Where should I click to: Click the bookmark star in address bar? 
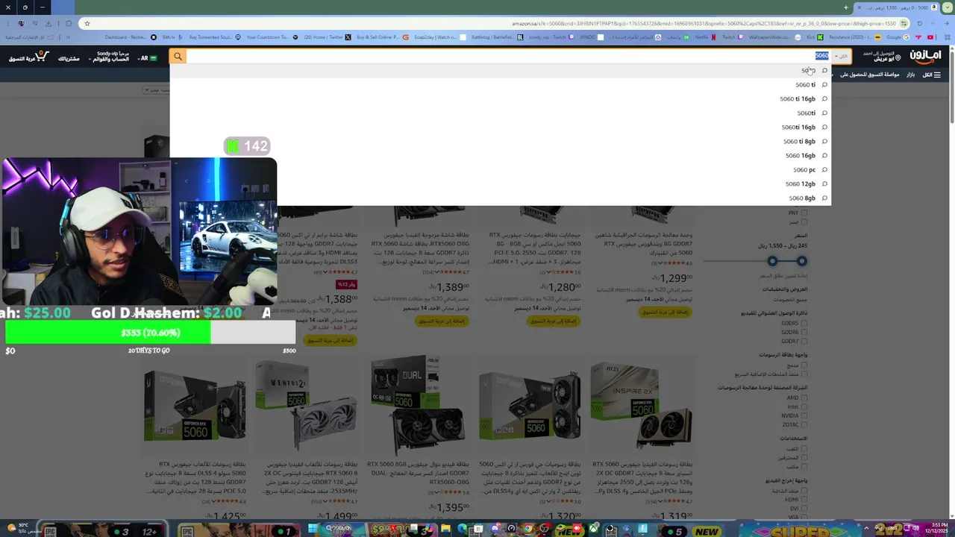87,23
